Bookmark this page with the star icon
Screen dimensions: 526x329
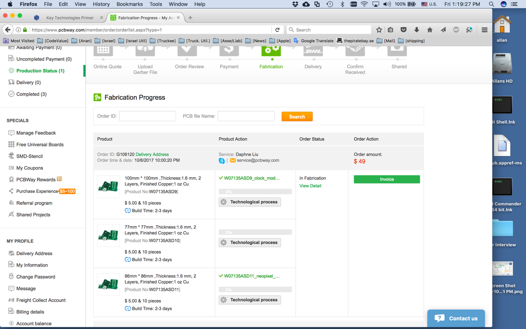tap(379, 30)
